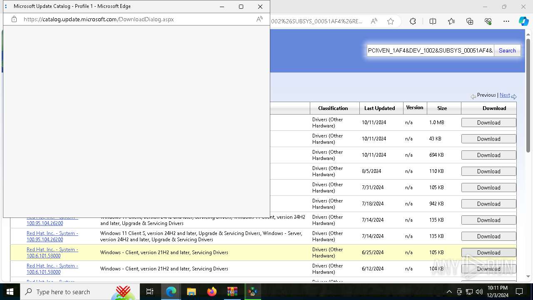Viewport: 533px width, 300px height.
Task: Open volume control in system tray
Action: click(479, 292)
